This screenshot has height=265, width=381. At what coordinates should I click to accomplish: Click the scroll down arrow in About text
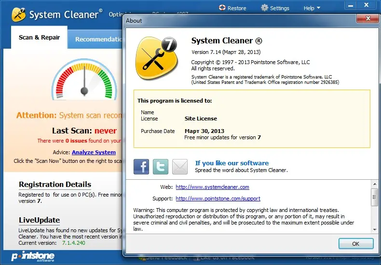point(374,229)
